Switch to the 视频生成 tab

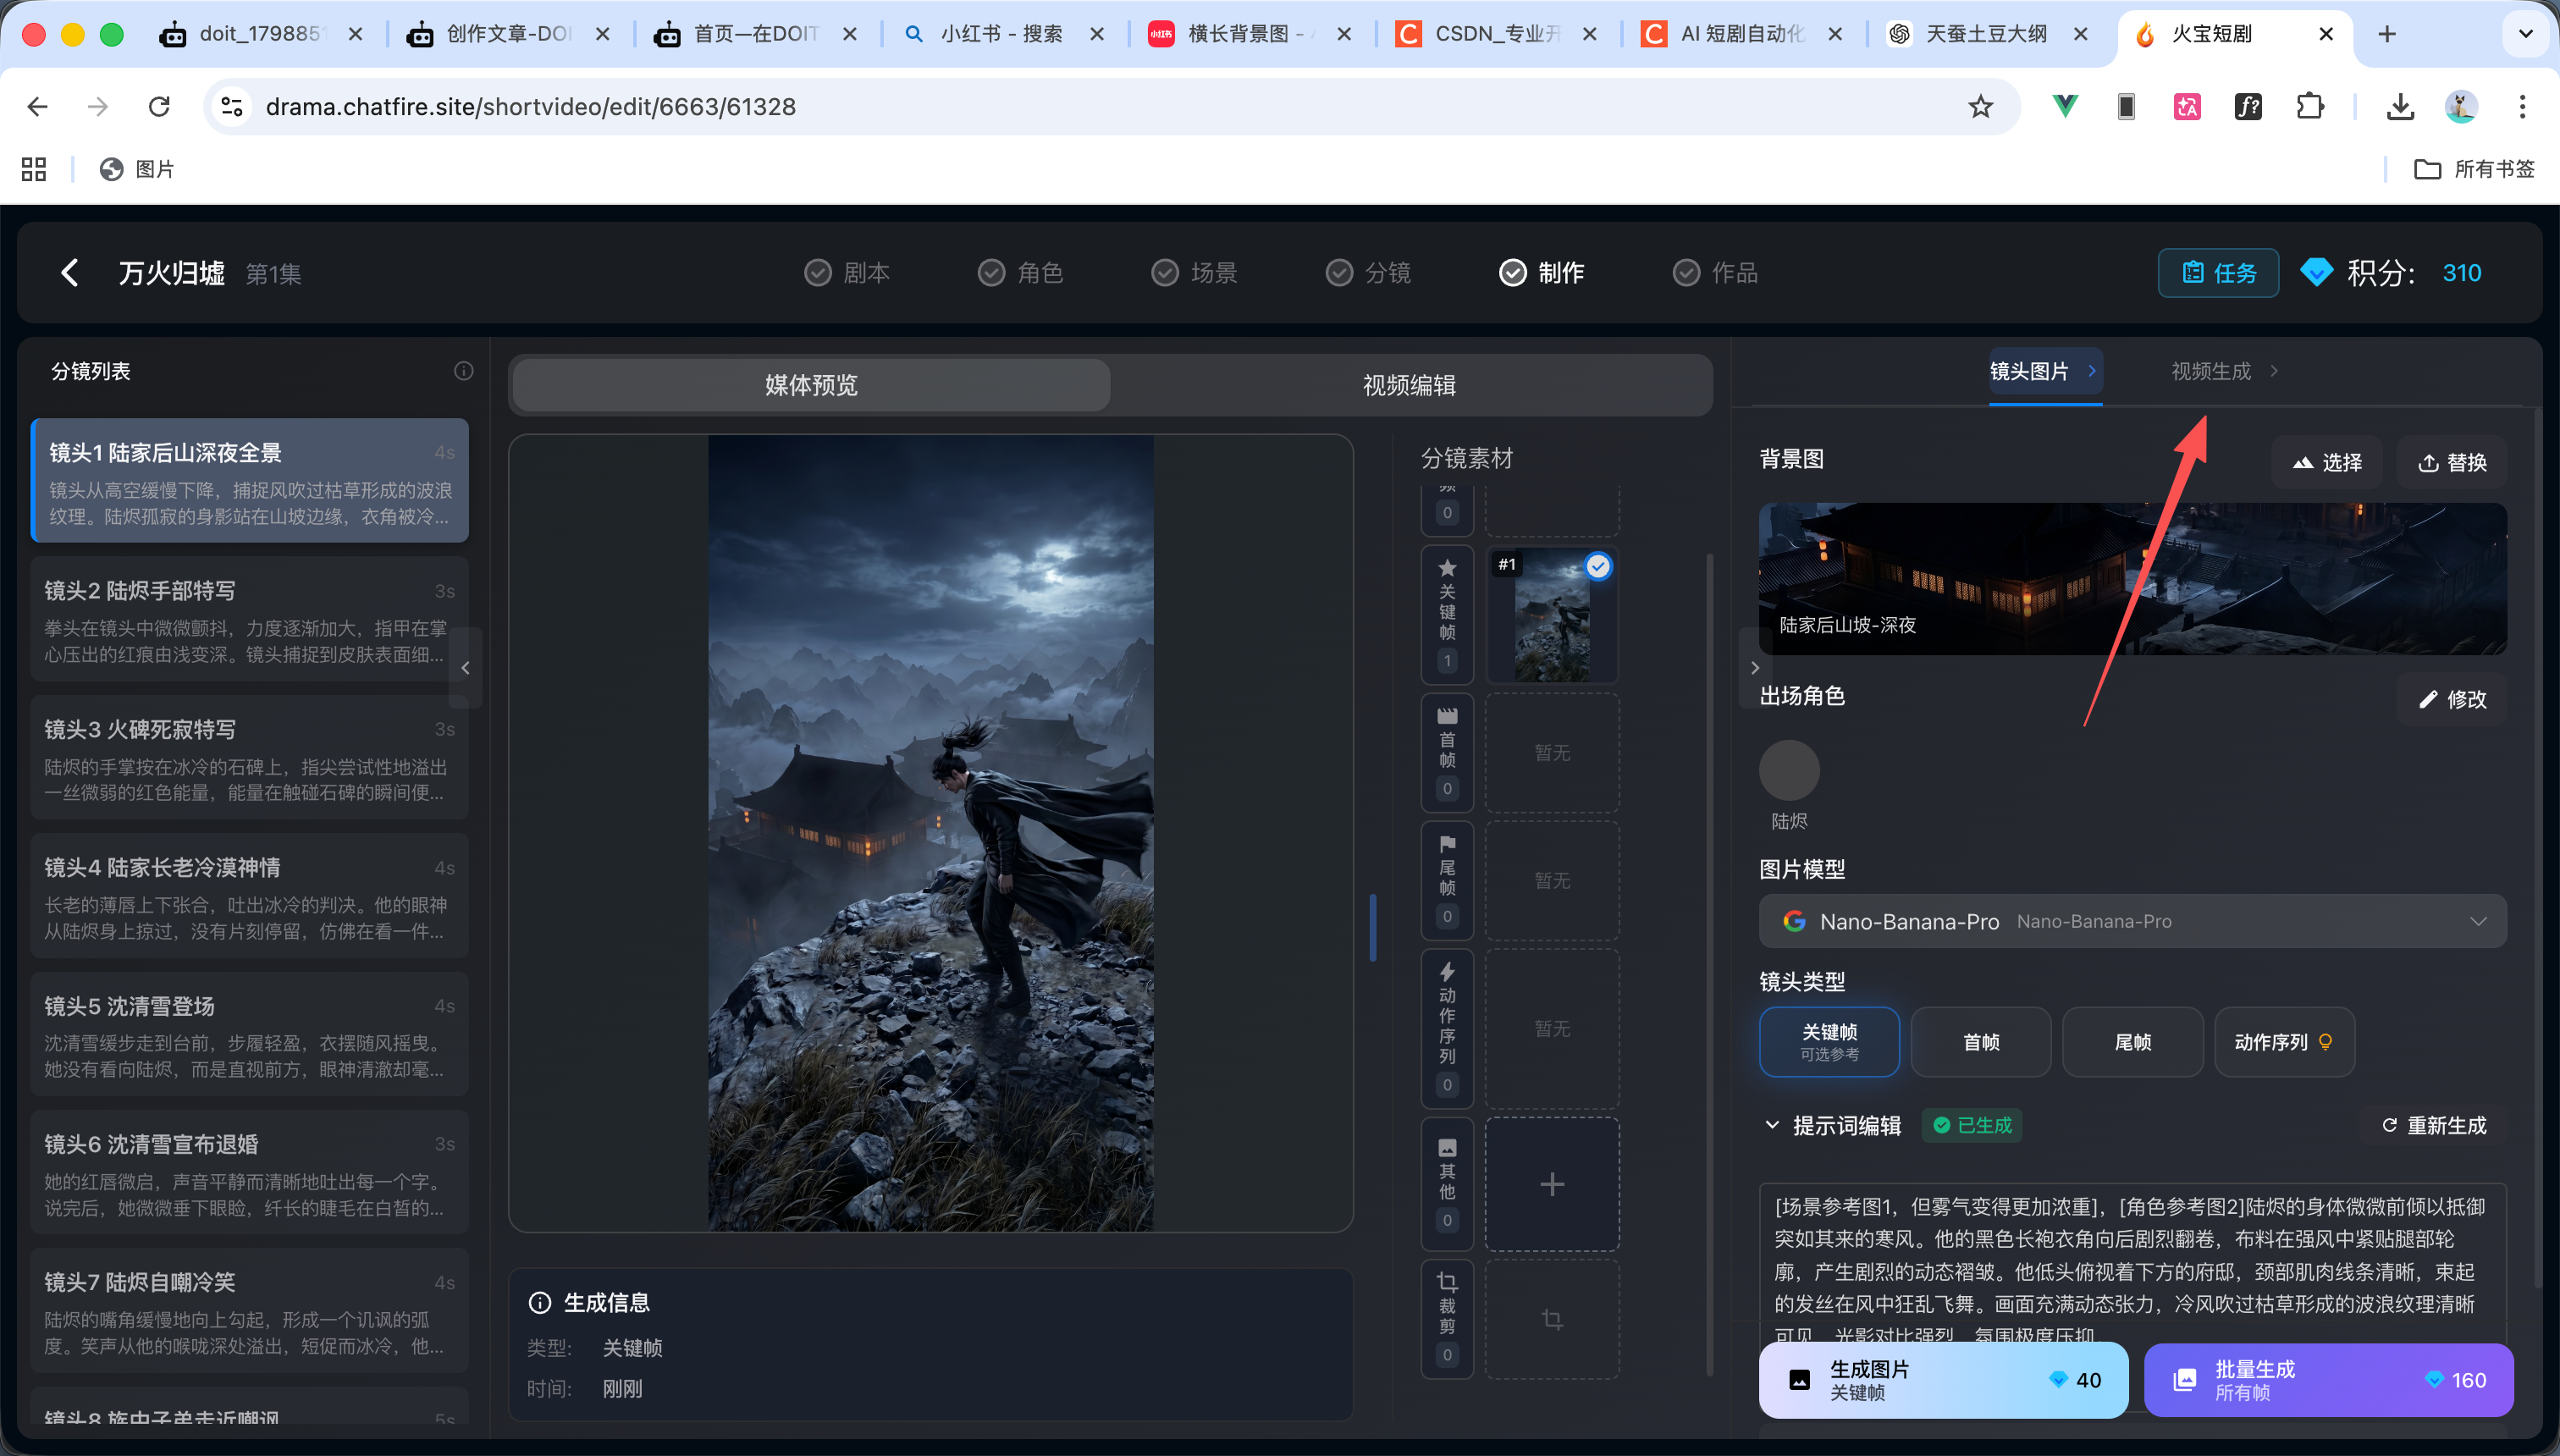2212,371
